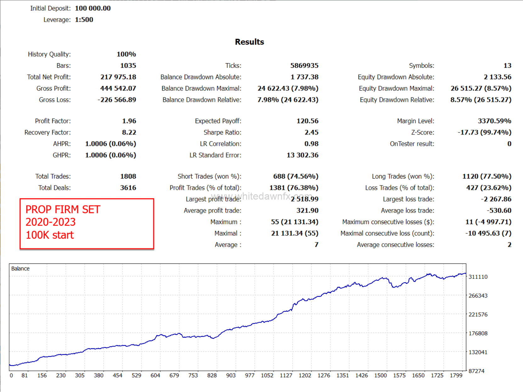Viewport: 523px width, 392px height.
Task: Select the Sharpe Ratio value 2.45
Action: 311,132
